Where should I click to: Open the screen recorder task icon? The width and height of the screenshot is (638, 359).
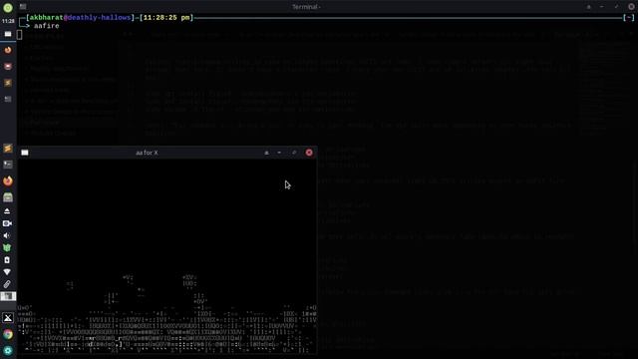(8, 67)
